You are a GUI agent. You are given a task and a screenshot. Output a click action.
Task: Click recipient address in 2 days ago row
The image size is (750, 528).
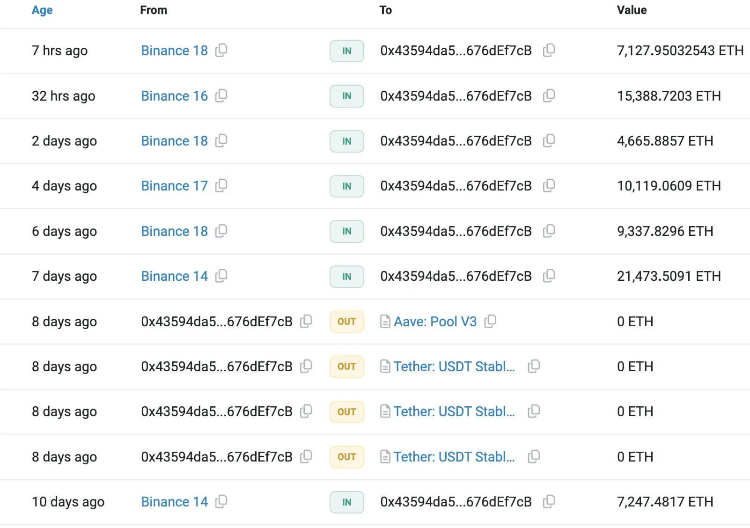[x=456, y=141]
